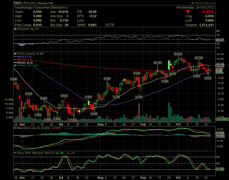The height and width of the screenshot is (180, 229).
Task: Select the Bid Size value 20
Action: pyautogui.click(x=67, y=25)
